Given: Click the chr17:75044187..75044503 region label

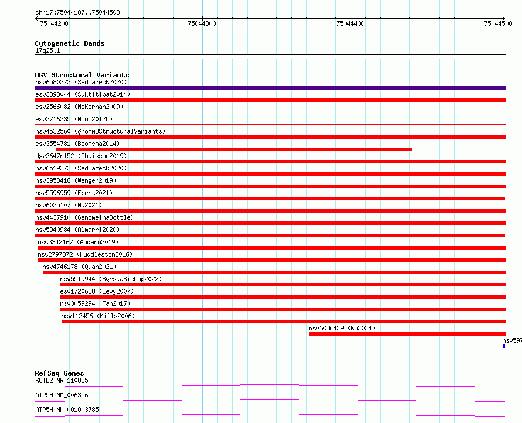Looking at the screenshot, I should (x=77, y=12).
